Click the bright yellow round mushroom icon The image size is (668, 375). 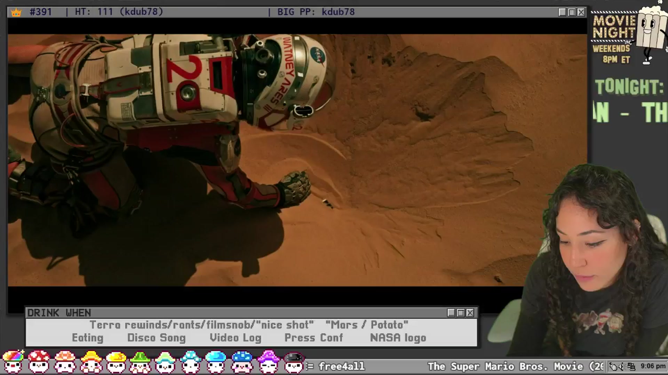pyautogui.click(x=116, y=362)
